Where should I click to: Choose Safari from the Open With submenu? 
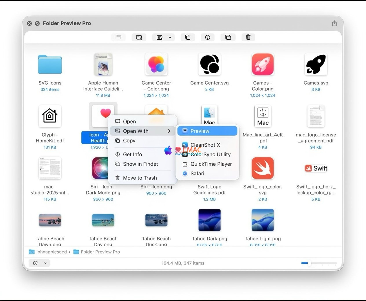coord(197,174)
